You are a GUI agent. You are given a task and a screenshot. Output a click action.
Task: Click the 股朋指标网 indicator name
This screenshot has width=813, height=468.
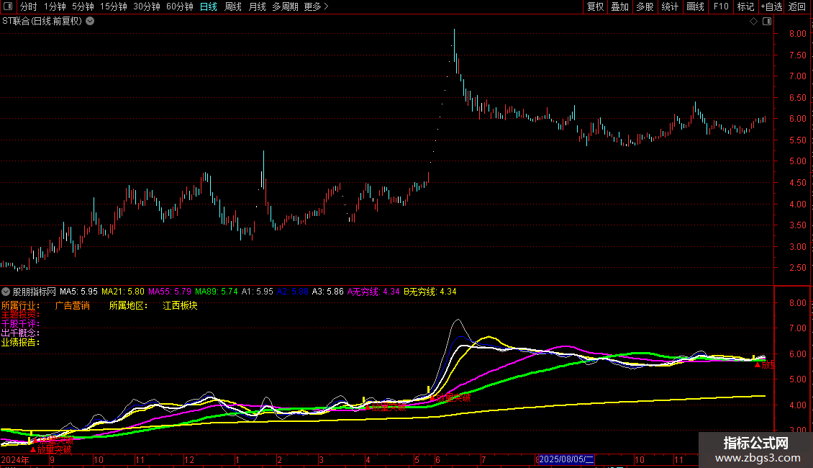pos(35,292)
